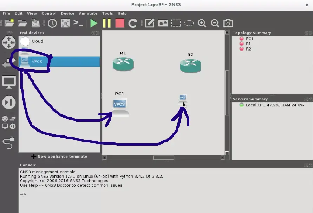Close the GNS3 window
313x213 pixels.
[307, 5]
